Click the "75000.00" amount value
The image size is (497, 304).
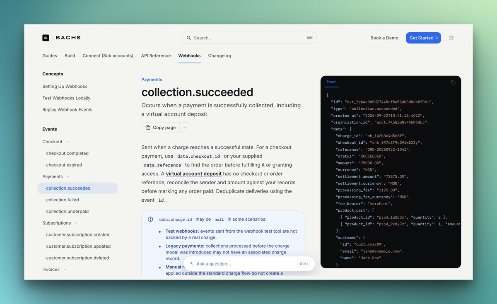pyautogui.click(x=372, y=163)
